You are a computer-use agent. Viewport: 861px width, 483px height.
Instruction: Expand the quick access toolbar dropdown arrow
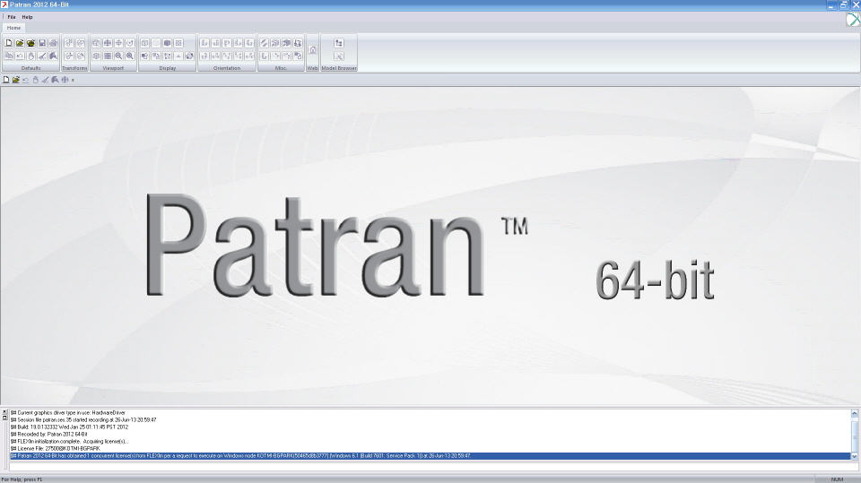pos(73,80)
